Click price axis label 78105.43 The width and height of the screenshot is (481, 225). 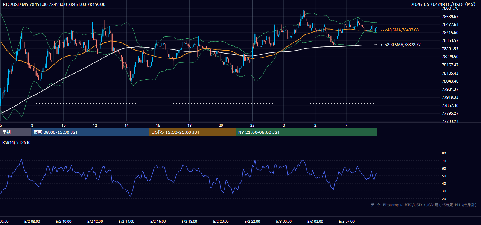(x=450, y=73)
